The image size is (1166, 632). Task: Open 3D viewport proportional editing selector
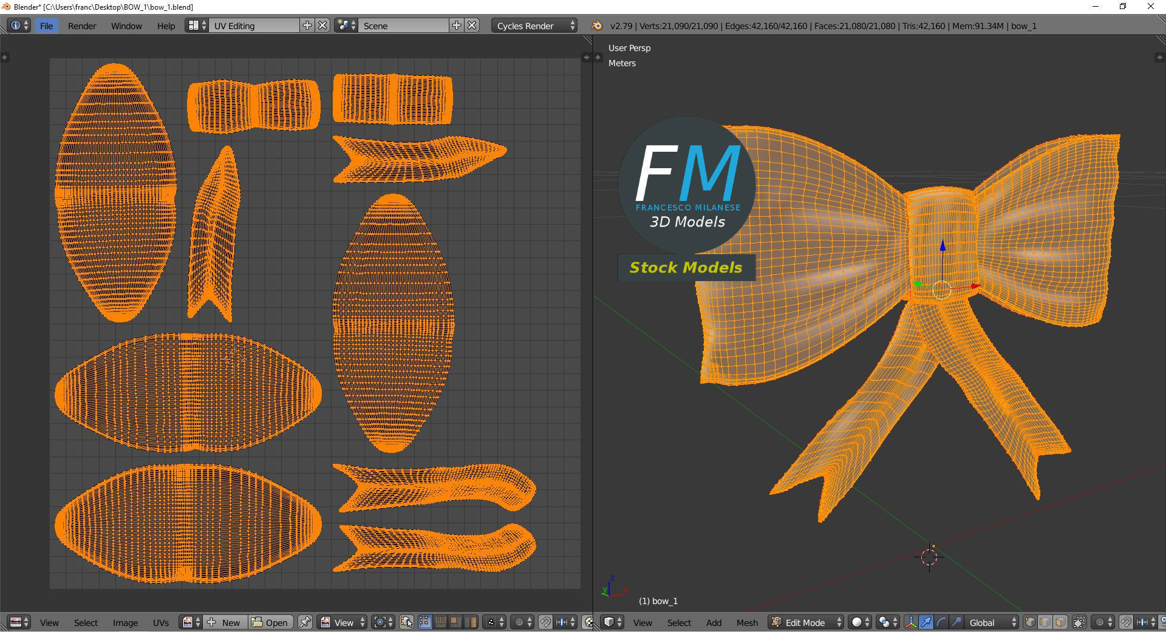(x=1103, y=622)
